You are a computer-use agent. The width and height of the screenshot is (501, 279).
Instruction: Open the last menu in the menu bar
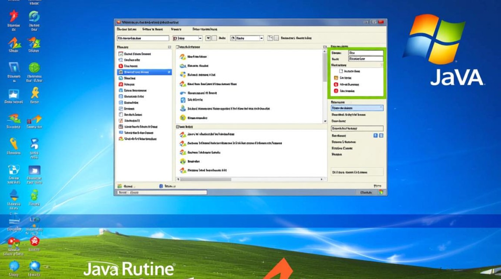(205, 29)
